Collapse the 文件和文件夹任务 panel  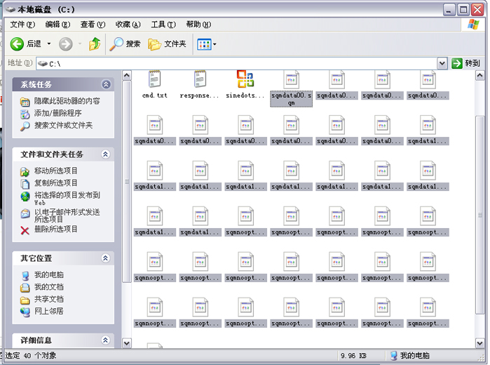coord(106,154)
